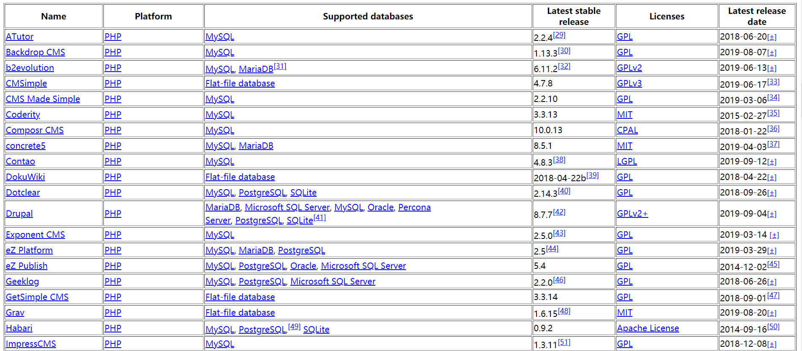Open the DokuWiki link

[x=25, y=177]
